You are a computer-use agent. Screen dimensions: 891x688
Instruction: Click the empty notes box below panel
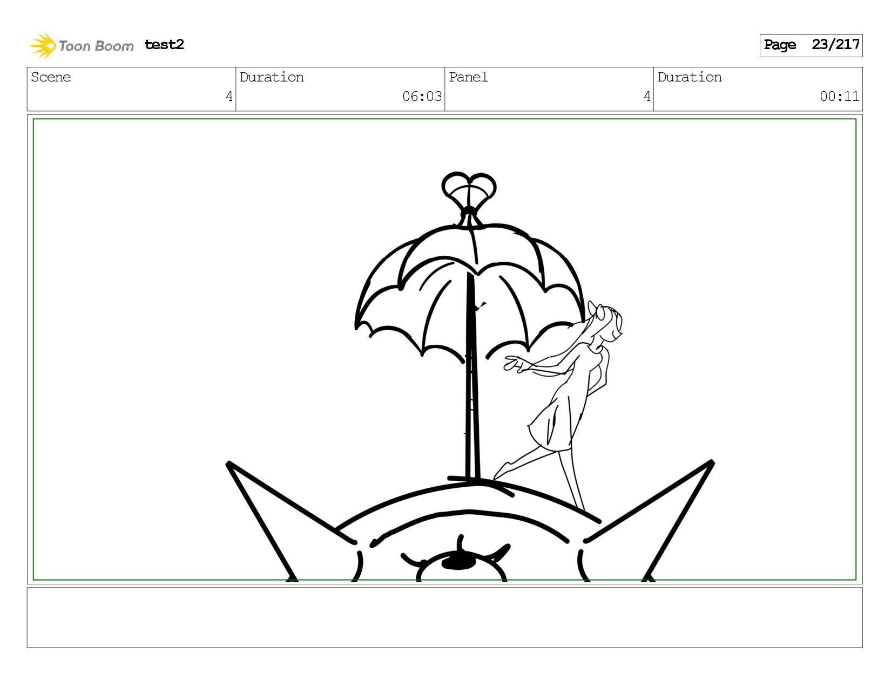coord(445,618)
